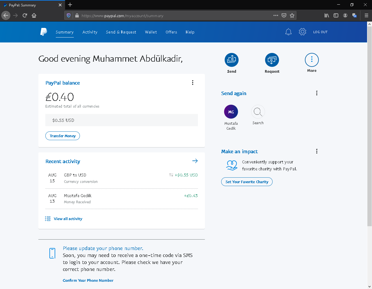This screenshot has width=372, height=289.
Task: Click the PayPal logo in header
Action: pyautogui.click(x=44, y=32)
